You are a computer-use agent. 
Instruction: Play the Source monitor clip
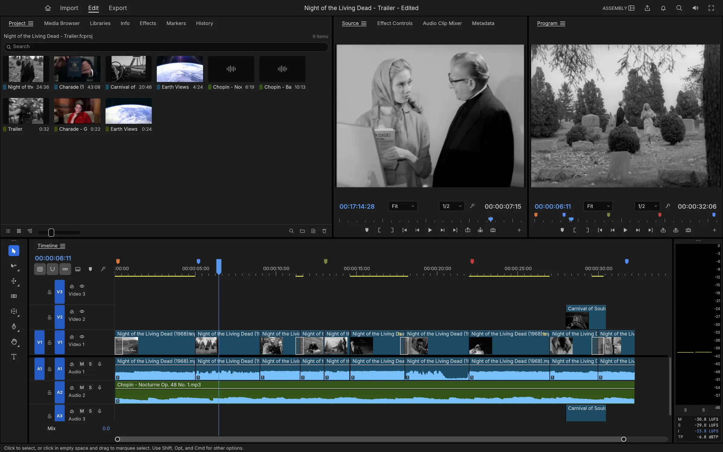(x=430, y=230)
